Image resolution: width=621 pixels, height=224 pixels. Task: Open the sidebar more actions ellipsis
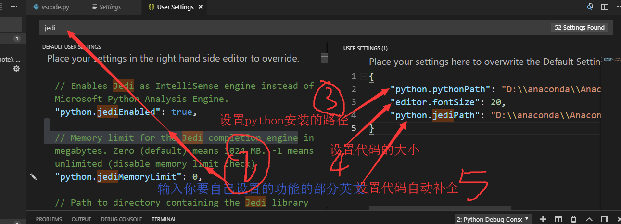pyautogui.click(x=14, y=7)
